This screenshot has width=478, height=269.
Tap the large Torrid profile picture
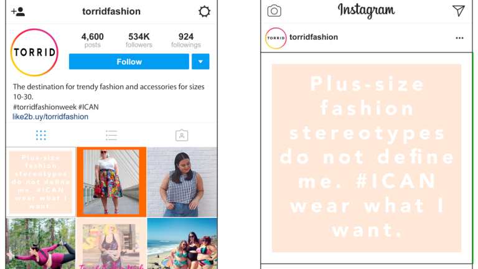(34, 52)
